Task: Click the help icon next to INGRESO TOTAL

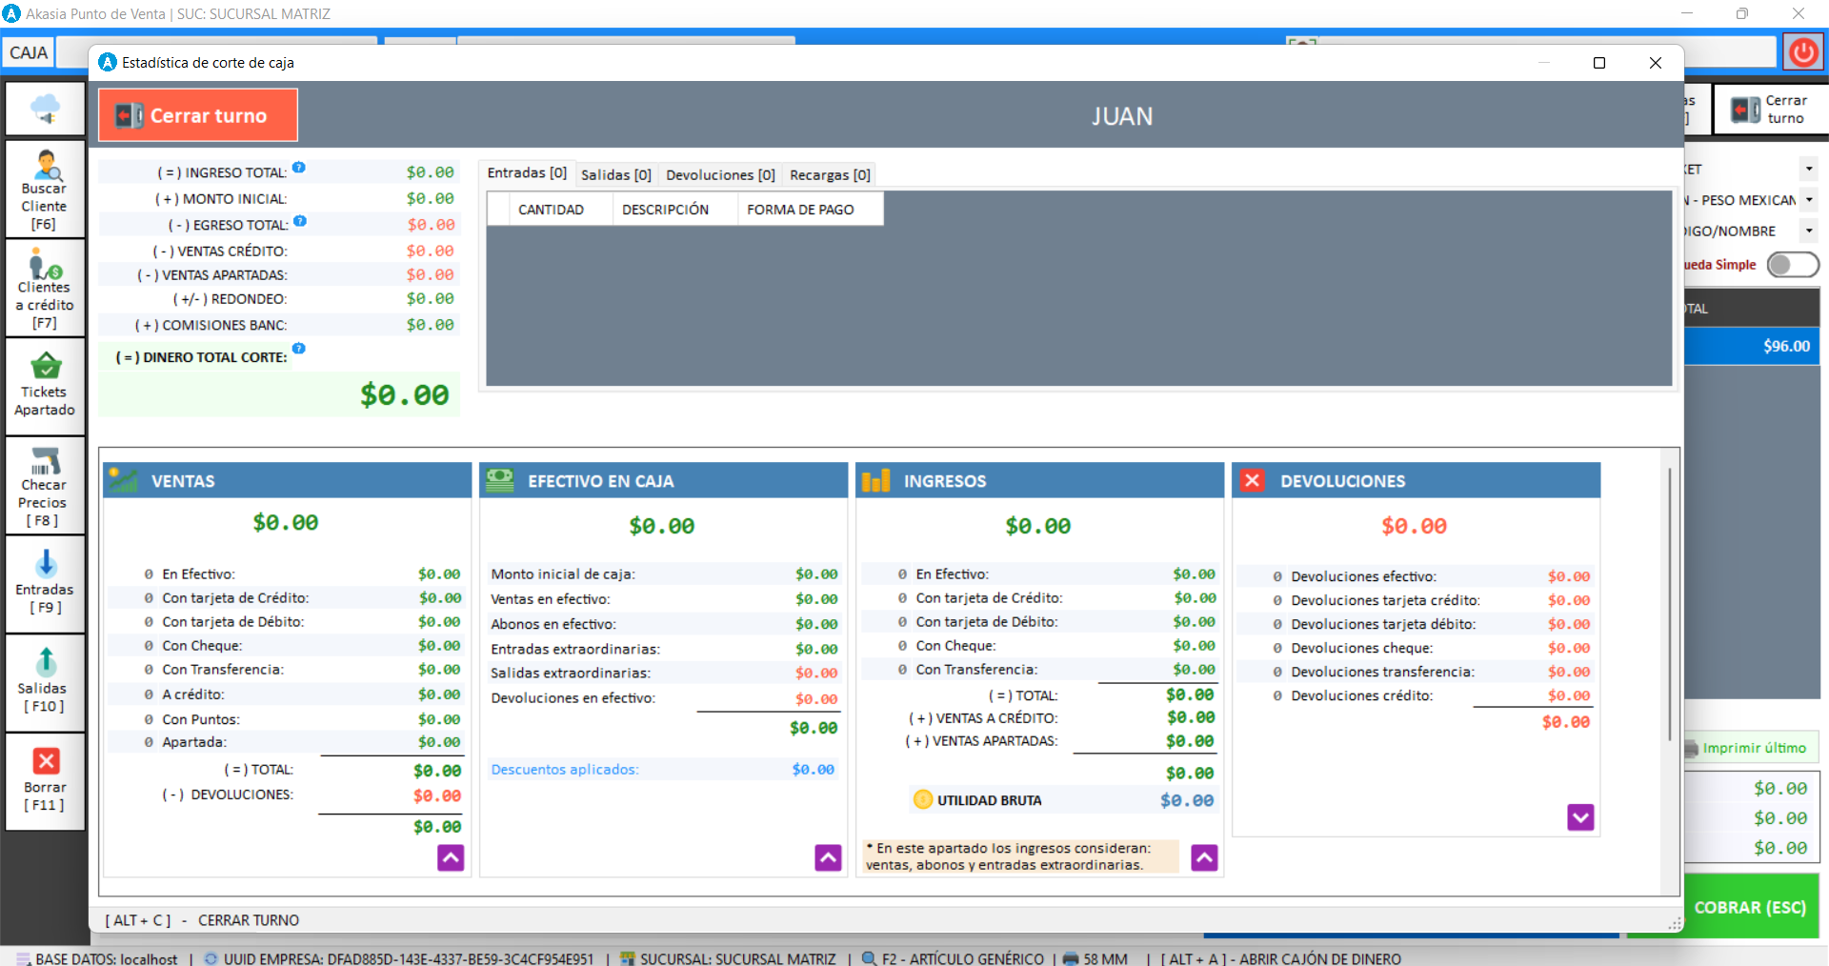Action: [x=299, y=168]
